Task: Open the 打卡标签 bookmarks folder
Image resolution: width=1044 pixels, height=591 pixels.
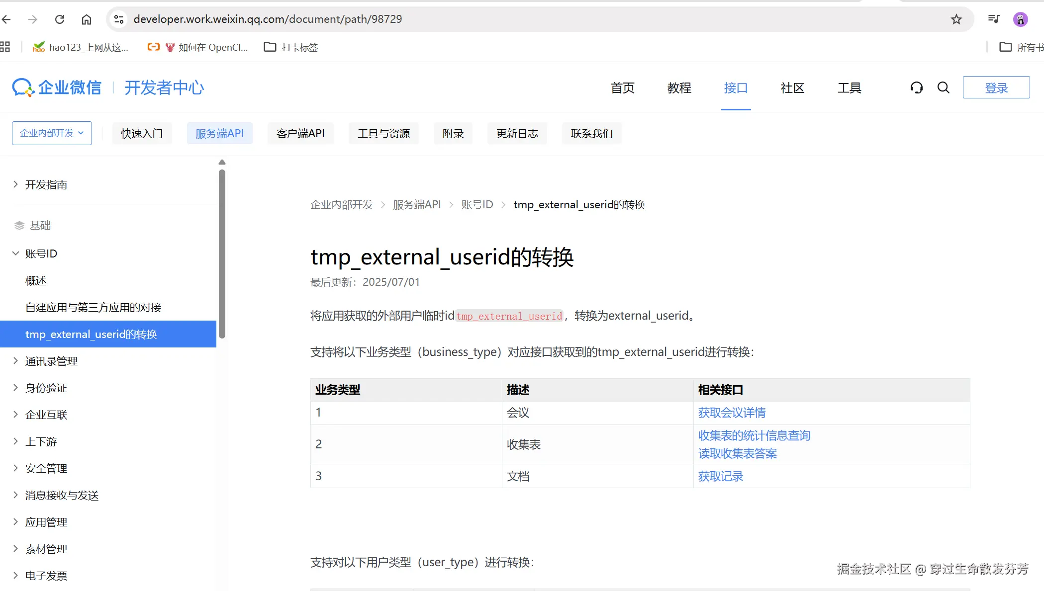Action: pos(291,47)
